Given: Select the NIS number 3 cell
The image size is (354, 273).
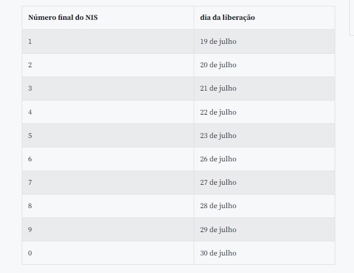Looking at the screenshot, I should click(x=30, y=88).
